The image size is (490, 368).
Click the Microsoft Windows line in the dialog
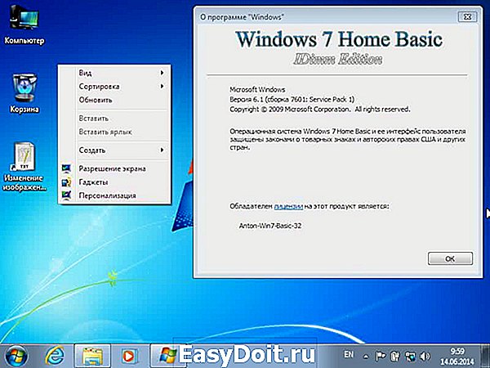[257, 89]
